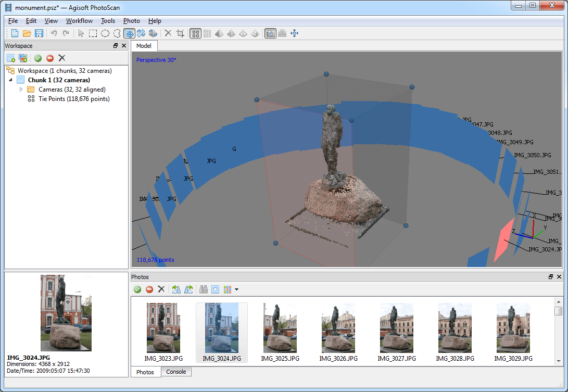The height and width of the screenshot is (392, 568).
Task: Create a new project with New icon
Action: click(15, 33)
